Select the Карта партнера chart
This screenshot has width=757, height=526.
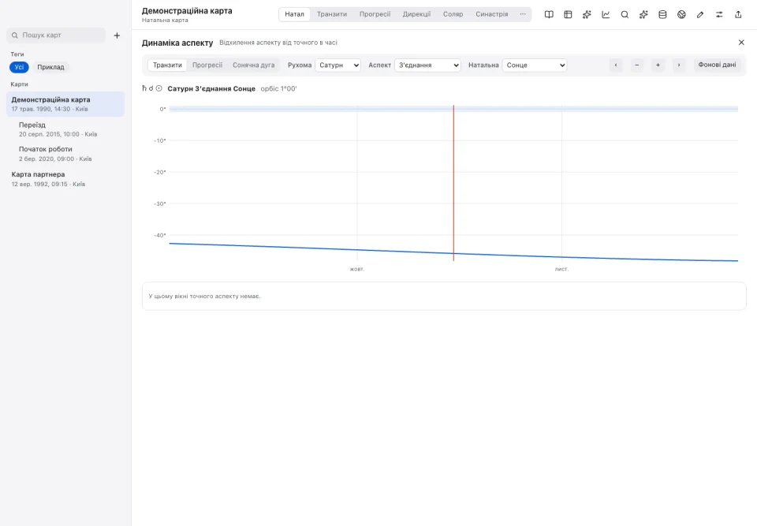point(65,179)
